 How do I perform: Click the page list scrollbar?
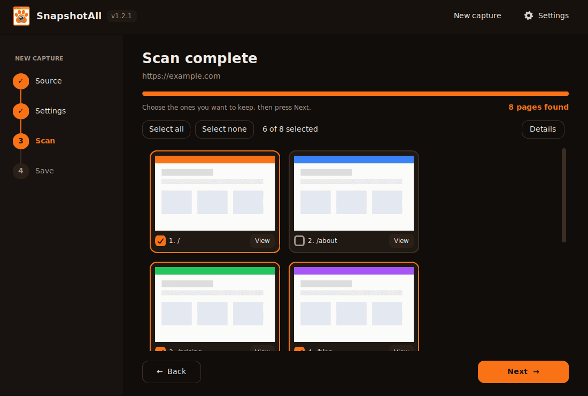click(563, 195)
